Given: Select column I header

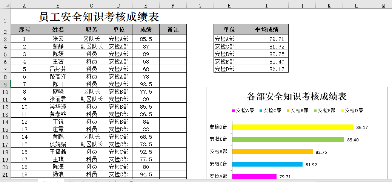Looking at the screenshot, I should point(266,5).
